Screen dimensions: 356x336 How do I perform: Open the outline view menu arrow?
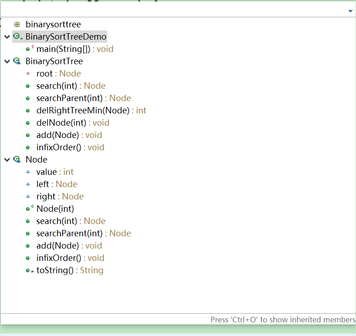[351, 11]
